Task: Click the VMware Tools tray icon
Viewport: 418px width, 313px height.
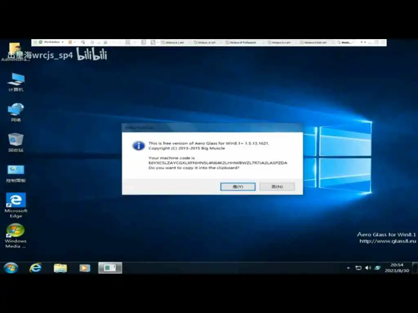Action: point(377,268)
